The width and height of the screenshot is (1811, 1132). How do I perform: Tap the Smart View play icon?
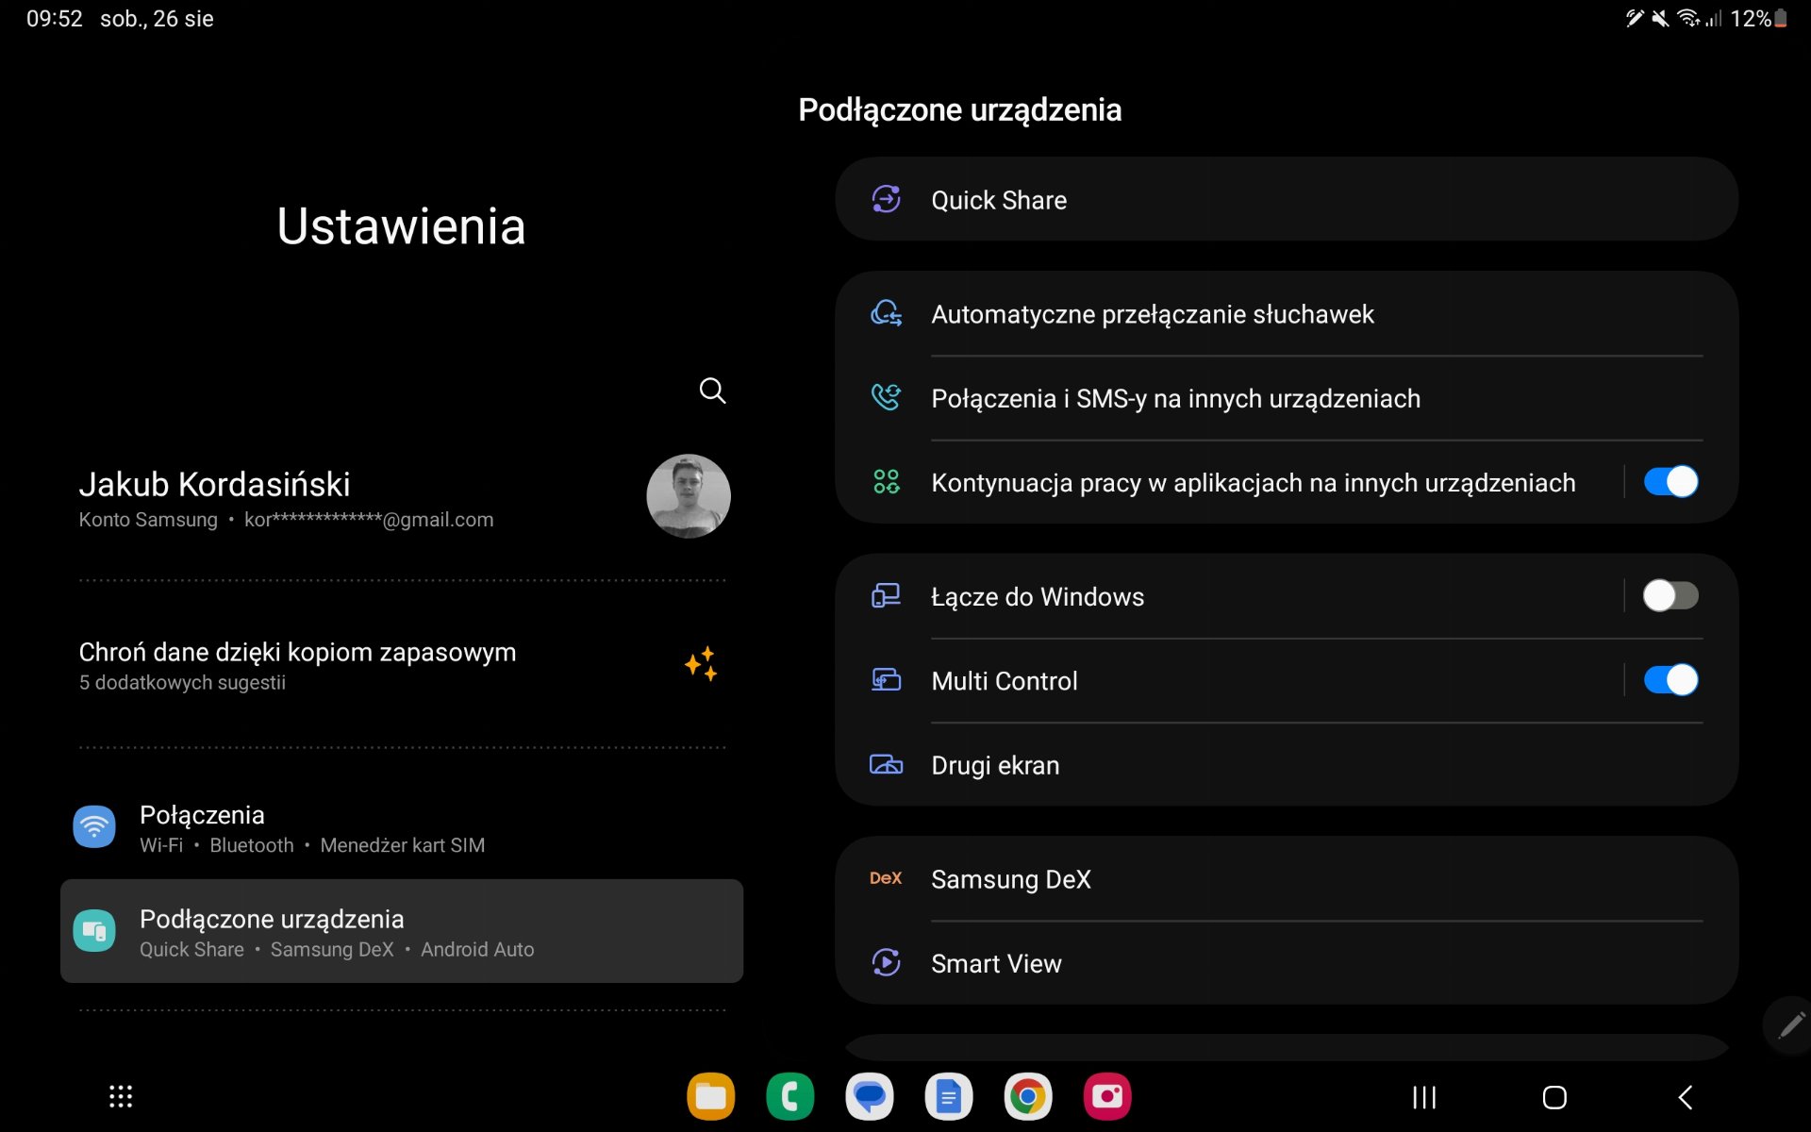click(886, 962)
